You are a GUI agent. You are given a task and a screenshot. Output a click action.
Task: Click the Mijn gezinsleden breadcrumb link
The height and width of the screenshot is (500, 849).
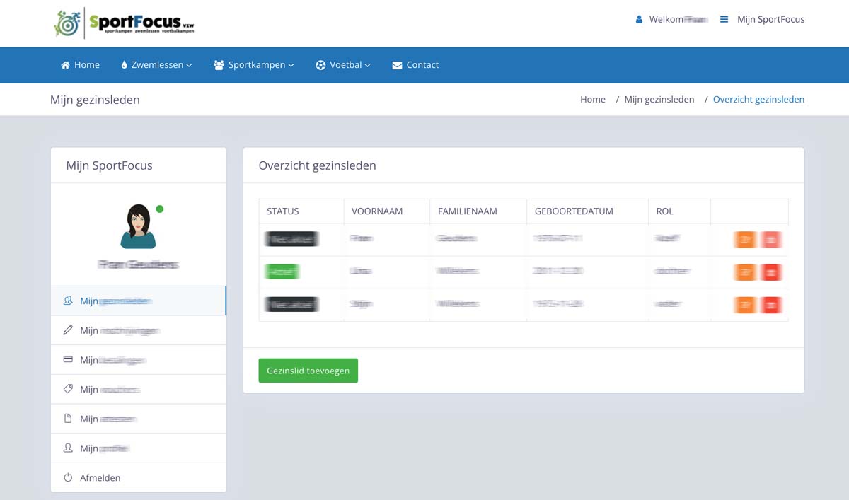click(x=659, y=100)
